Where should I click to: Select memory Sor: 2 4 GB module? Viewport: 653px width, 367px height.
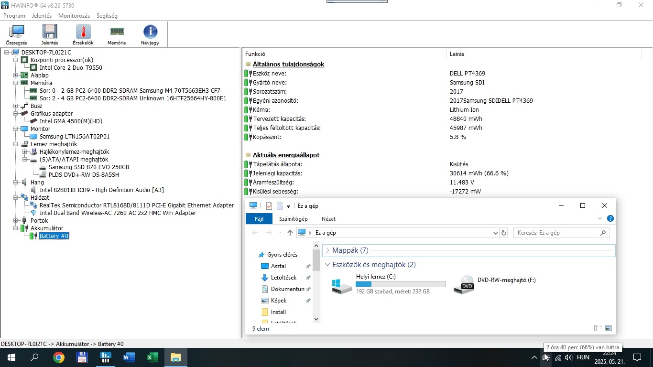pos(133,98)
